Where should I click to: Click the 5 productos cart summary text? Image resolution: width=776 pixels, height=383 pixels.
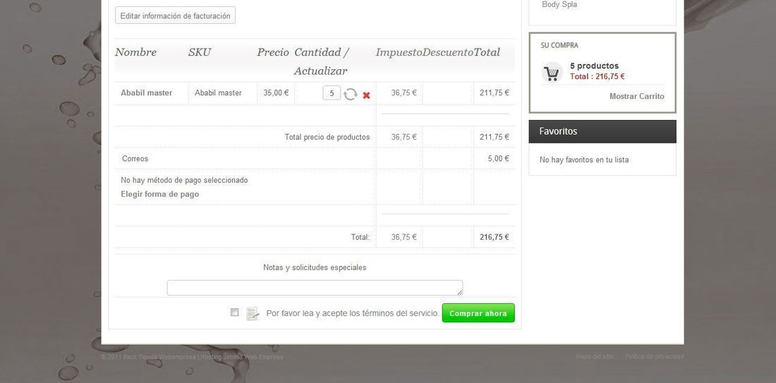click(x=594, y=66)
